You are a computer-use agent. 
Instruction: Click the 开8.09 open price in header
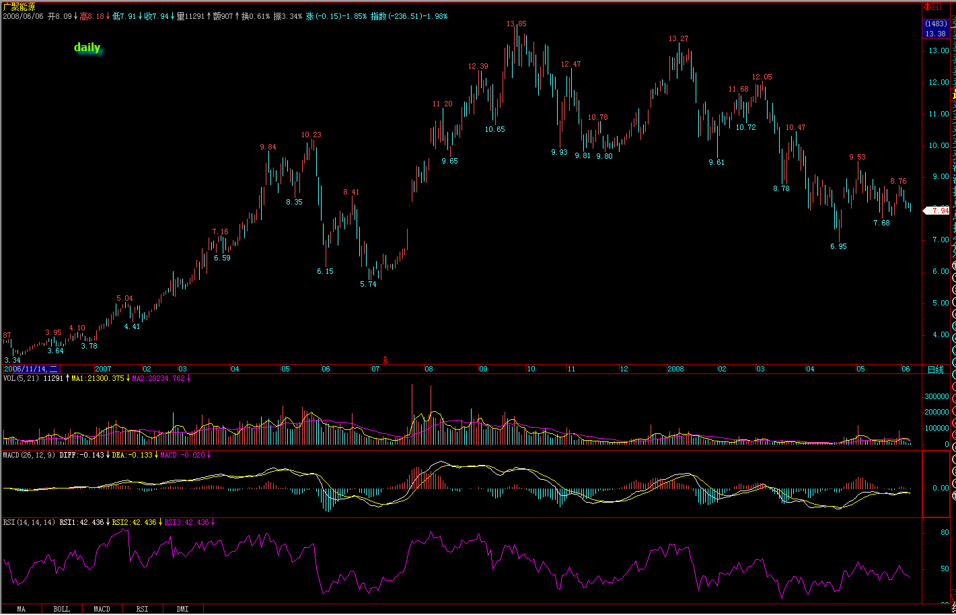click(61, 16)
